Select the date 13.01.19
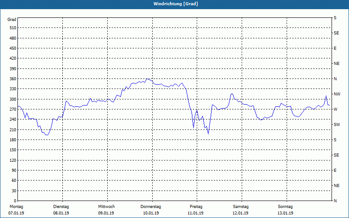 [x=285, y=213]
